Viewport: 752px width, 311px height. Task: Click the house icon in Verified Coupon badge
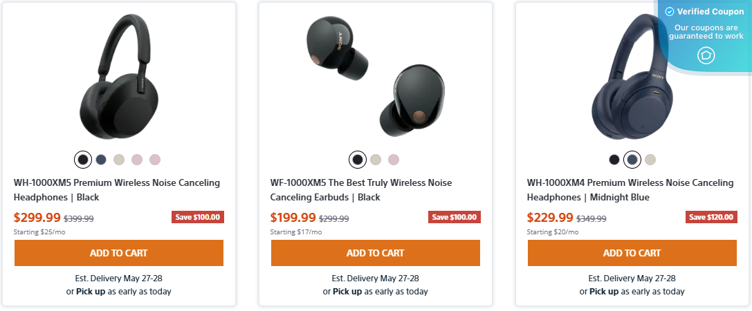706,56
